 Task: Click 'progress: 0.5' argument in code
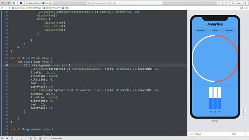tap(61, 90)
